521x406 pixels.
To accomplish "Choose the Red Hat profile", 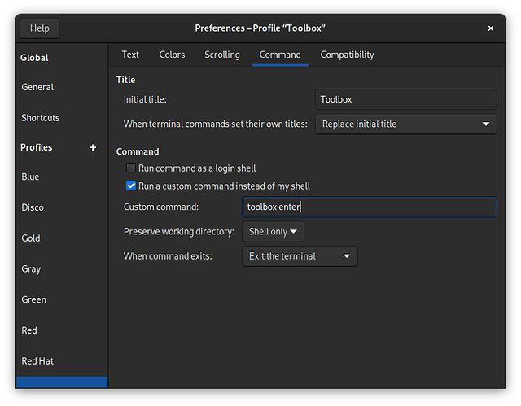I will 37,361.
